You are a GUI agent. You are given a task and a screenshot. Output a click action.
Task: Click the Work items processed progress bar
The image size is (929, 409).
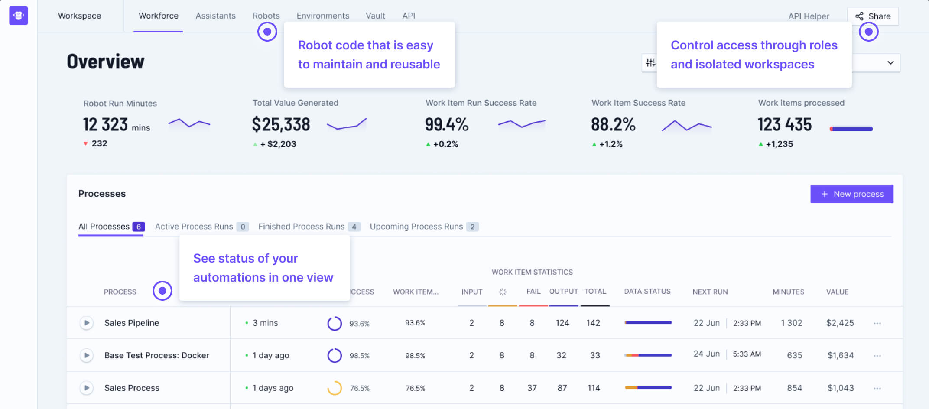click(x=851, y=129)
